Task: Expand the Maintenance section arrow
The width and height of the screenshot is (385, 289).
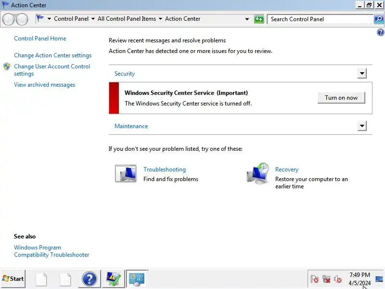Action: tap(362, 126)
